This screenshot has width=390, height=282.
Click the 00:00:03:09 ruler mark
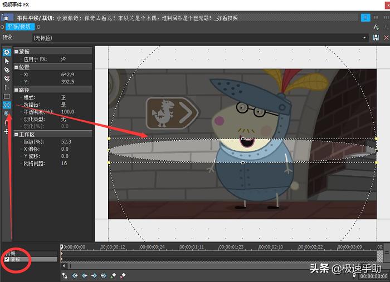(349, 247)
